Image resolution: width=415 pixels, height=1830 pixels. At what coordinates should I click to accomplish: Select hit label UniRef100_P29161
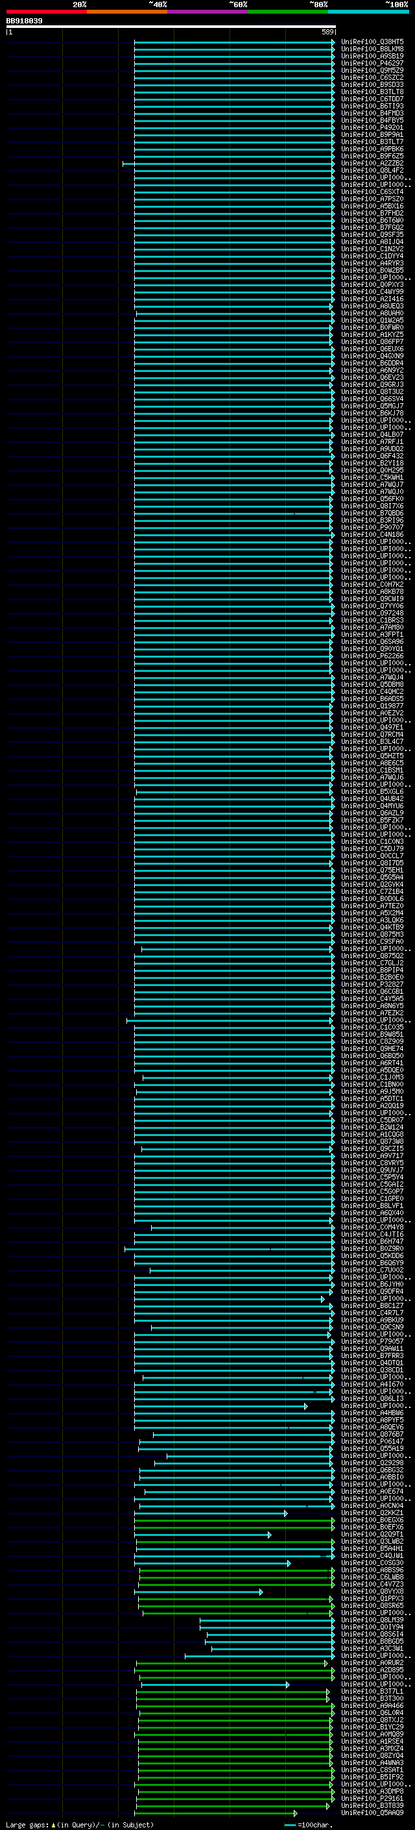coord(372,1798)
